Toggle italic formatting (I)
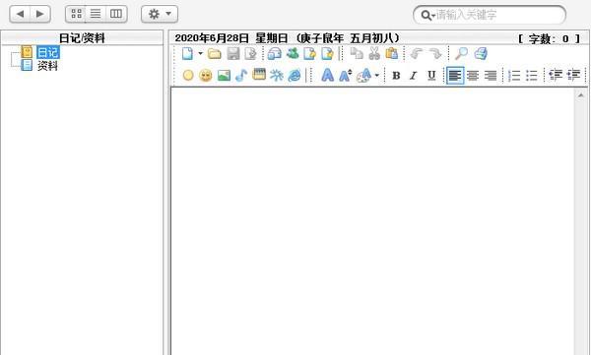Screen dimensions: 591x355 tap(414, 76)
